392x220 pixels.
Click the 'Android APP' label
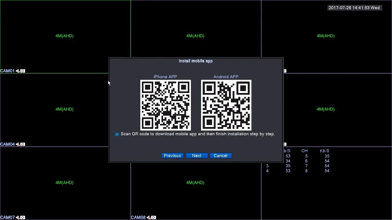226,77
